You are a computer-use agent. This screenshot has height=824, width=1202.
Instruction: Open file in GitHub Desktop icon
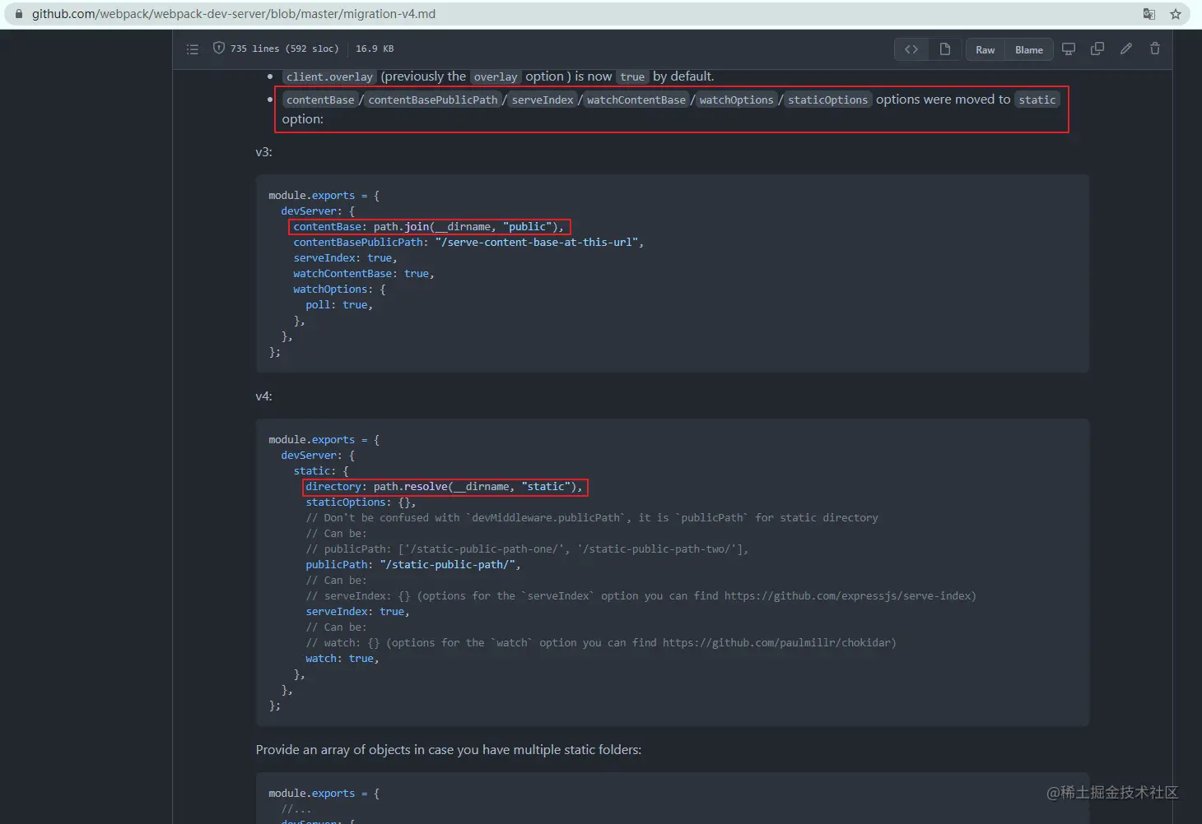(x=1069, y=49)
